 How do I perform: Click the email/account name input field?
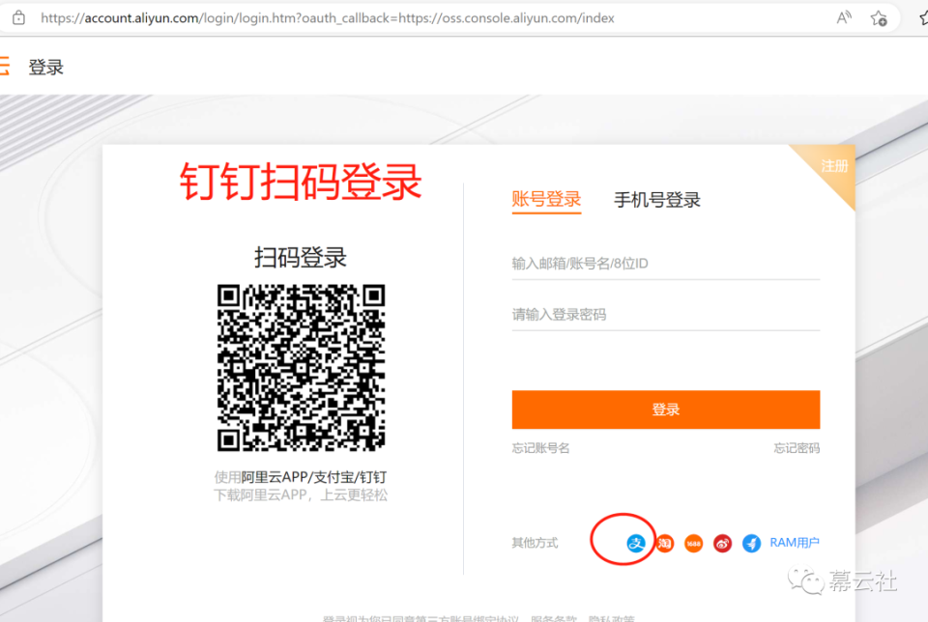[665, 263]
